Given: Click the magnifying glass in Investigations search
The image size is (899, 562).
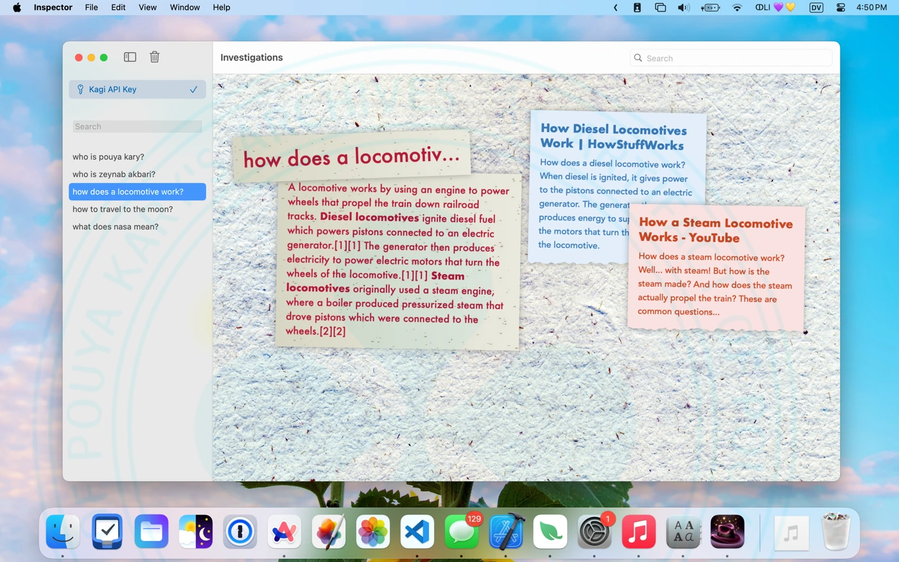Looking at the screenshot, I should 638,58.
